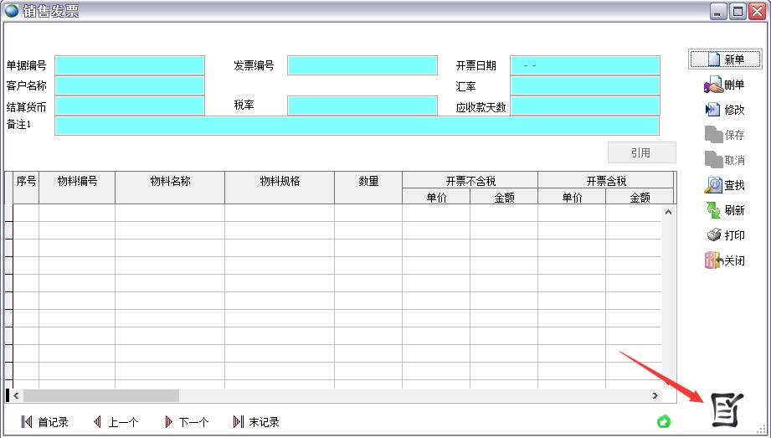Image resolution: width=771 pixels, height=438 pixels.
Task: Click the 打印 print icon
Action: pos(713,235)
